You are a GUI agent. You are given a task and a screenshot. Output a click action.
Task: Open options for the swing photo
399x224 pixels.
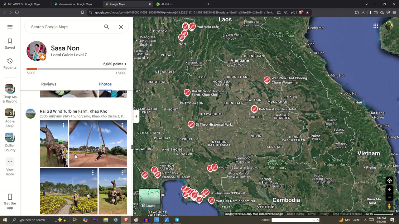point(122,125)
